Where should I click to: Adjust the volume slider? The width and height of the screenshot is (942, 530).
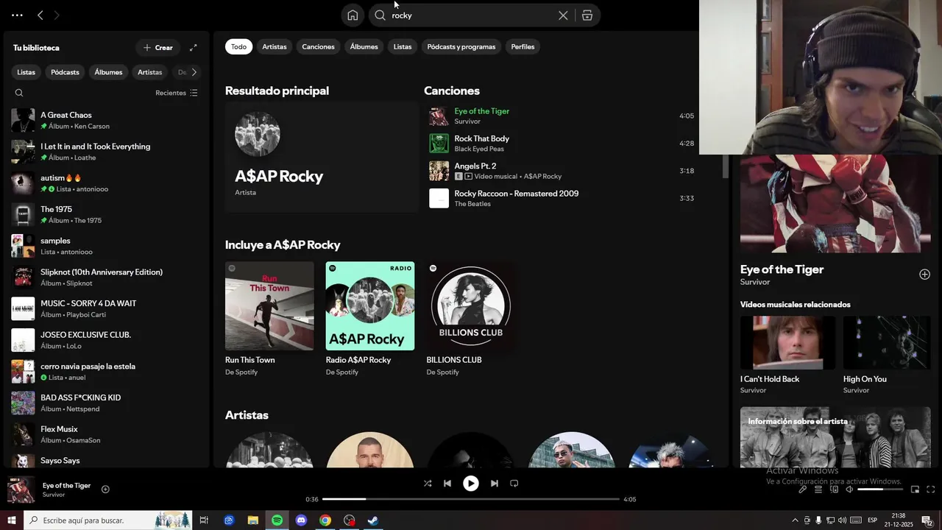880,490
